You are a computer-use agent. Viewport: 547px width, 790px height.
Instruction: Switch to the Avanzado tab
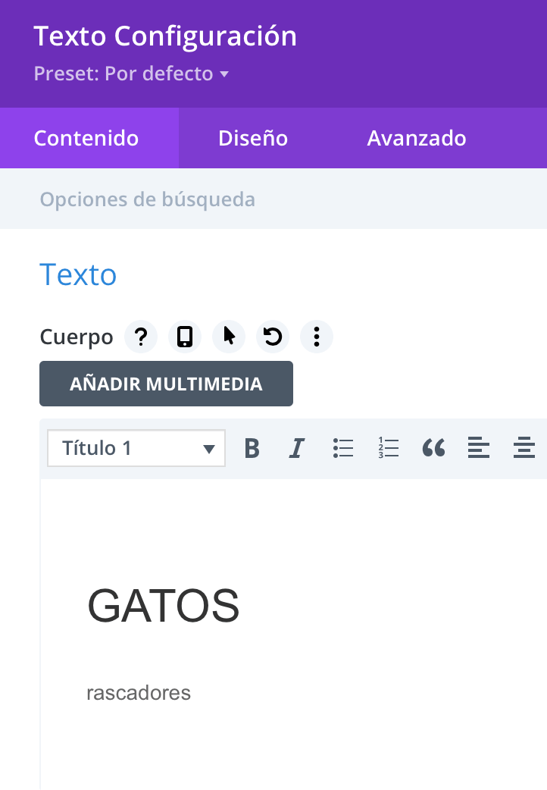[x=417, y=138]
